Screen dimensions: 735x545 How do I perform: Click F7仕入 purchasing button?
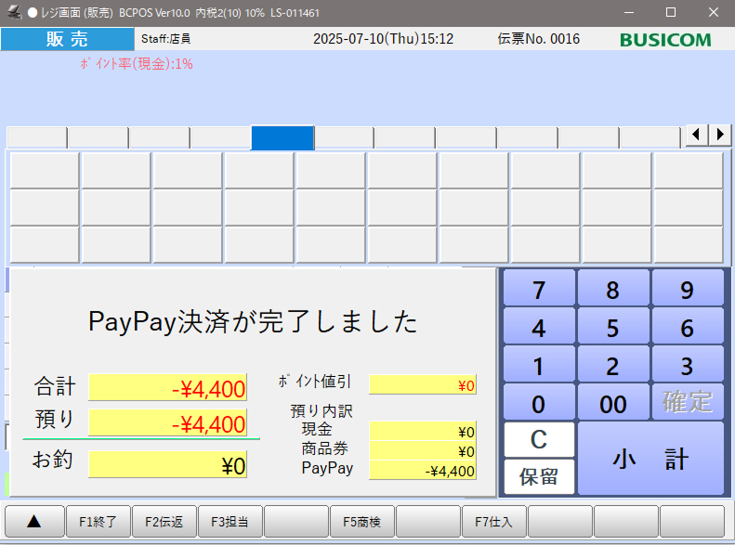click(x=493, y=522)
